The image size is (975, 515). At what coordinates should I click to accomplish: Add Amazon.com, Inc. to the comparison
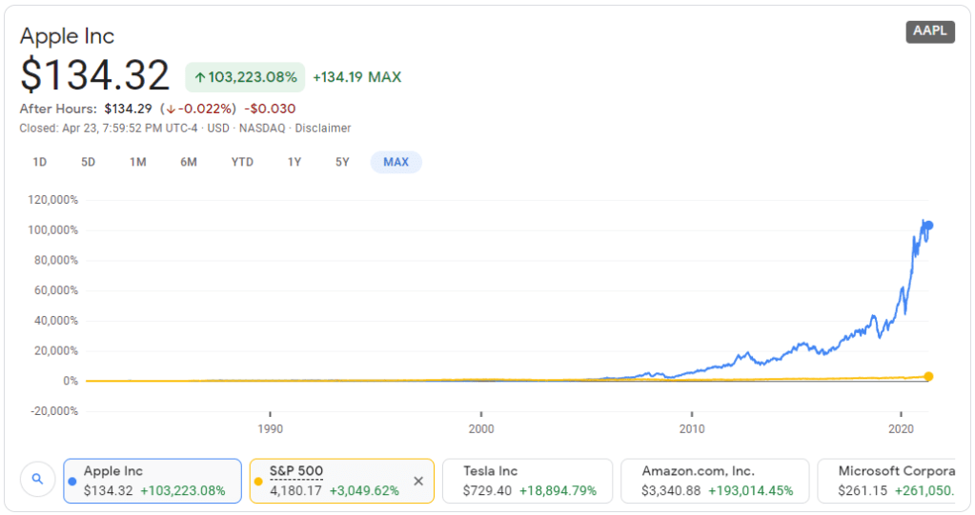(715, 481)
